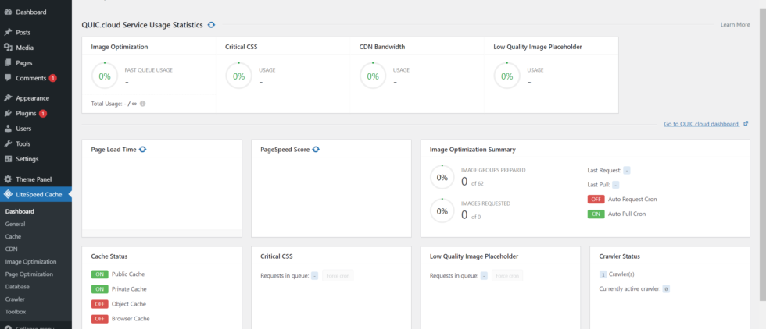Click Object Cache OFF status badge

[x=100, y=304]
